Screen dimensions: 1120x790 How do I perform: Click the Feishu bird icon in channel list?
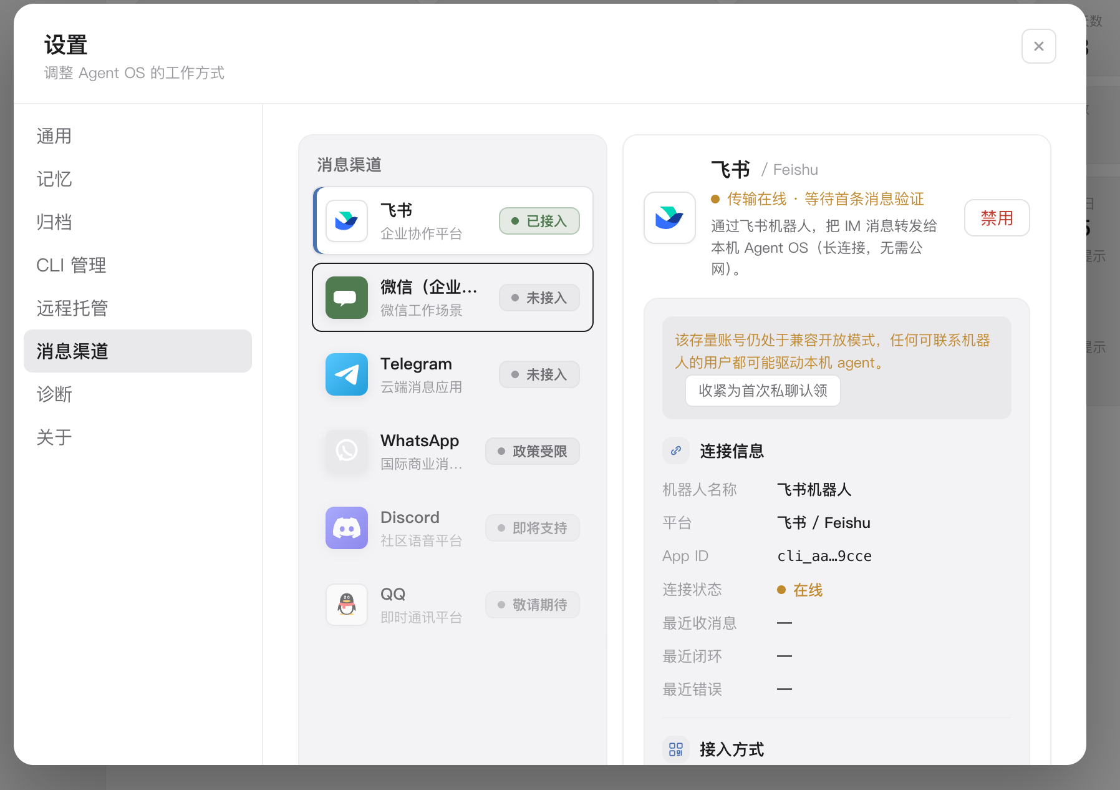coord(347,221)
